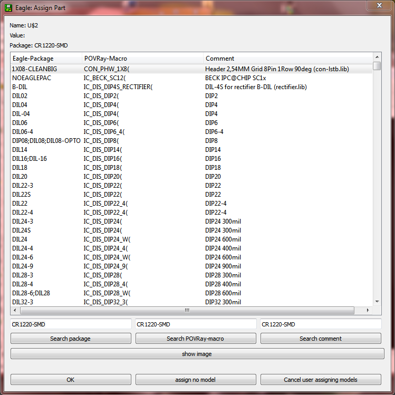Click the Search POVRay-macro button
The image size is (395, 395).
coord(196,339)
